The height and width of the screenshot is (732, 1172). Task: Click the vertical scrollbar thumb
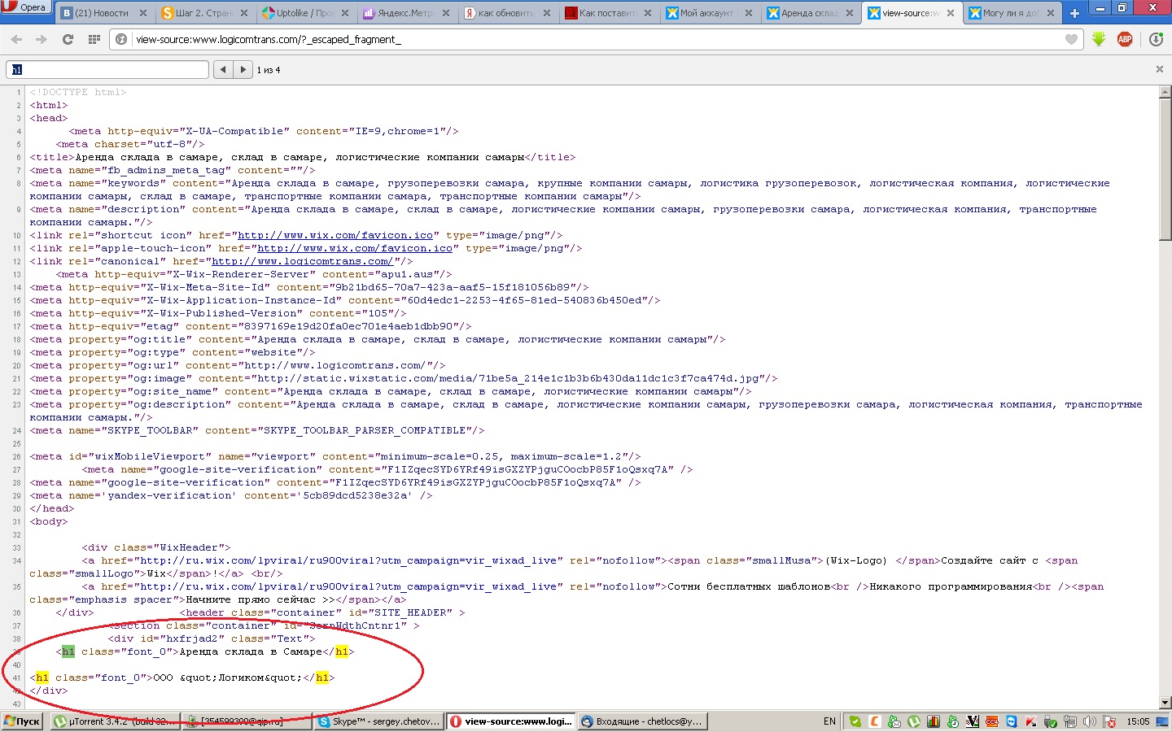click(x=1165, y=169)
